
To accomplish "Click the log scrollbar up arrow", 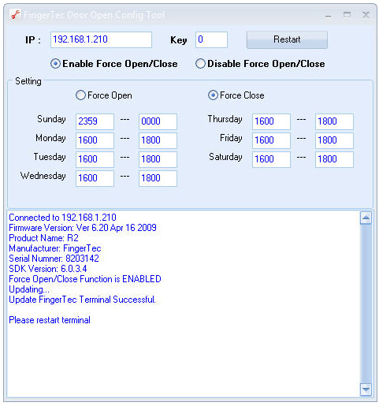I will tap(366, 218).
